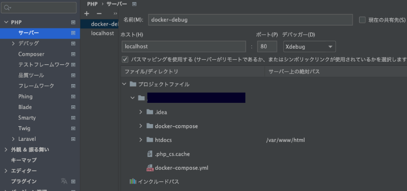This screenshot has height=191, width=407.
Task: Enable the shared server checkbox
Action: 362,20
